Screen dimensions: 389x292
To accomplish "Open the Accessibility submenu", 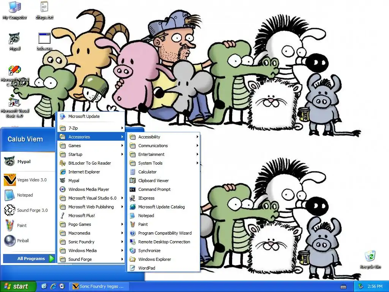I will click(x=164, y=137).
